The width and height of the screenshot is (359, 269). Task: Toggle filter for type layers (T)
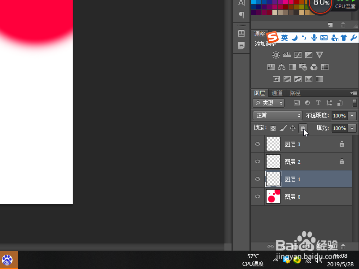318,103
